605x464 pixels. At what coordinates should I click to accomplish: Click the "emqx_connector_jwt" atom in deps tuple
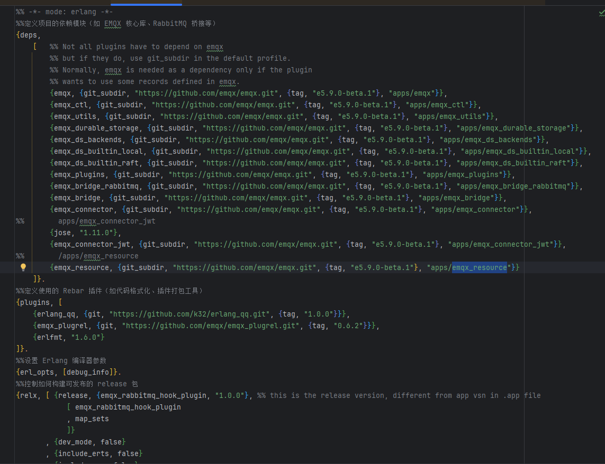[92, 244]
